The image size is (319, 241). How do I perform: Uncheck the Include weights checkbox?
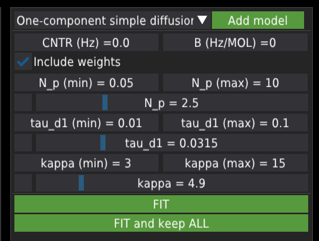point(23,62)
